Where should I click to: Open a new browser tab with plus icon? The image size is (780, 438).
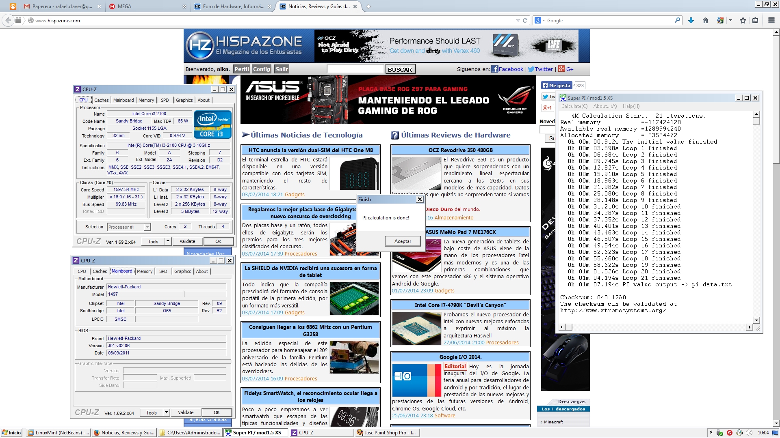pos(368,6)
